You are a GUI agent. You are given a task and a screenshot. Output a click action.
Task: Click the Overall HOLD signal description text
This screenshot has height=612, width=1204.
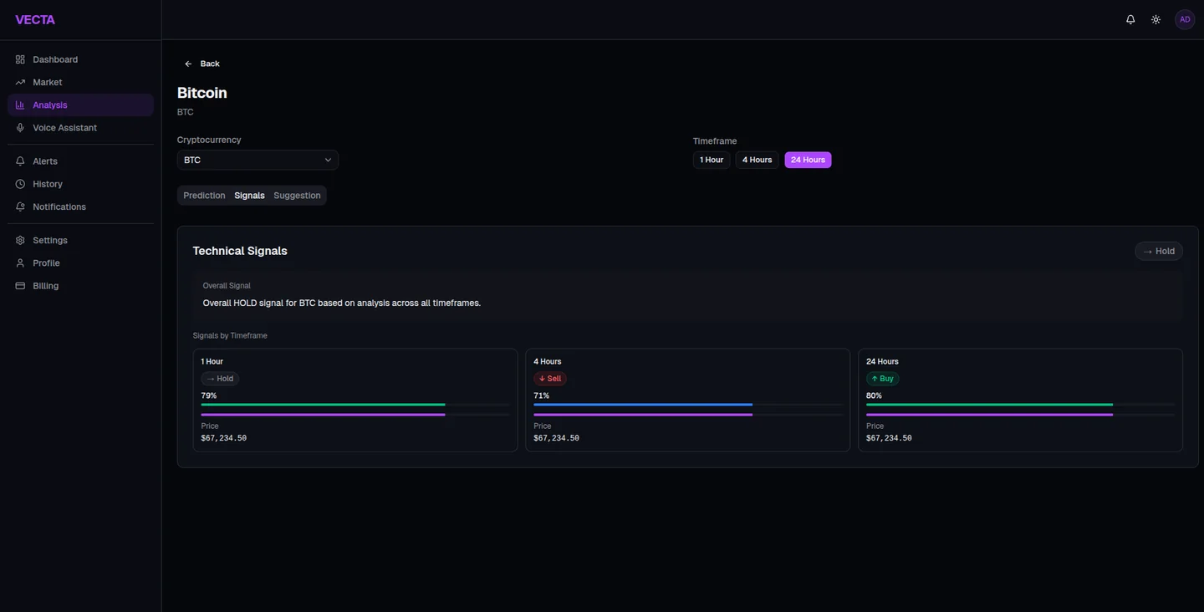342,303
